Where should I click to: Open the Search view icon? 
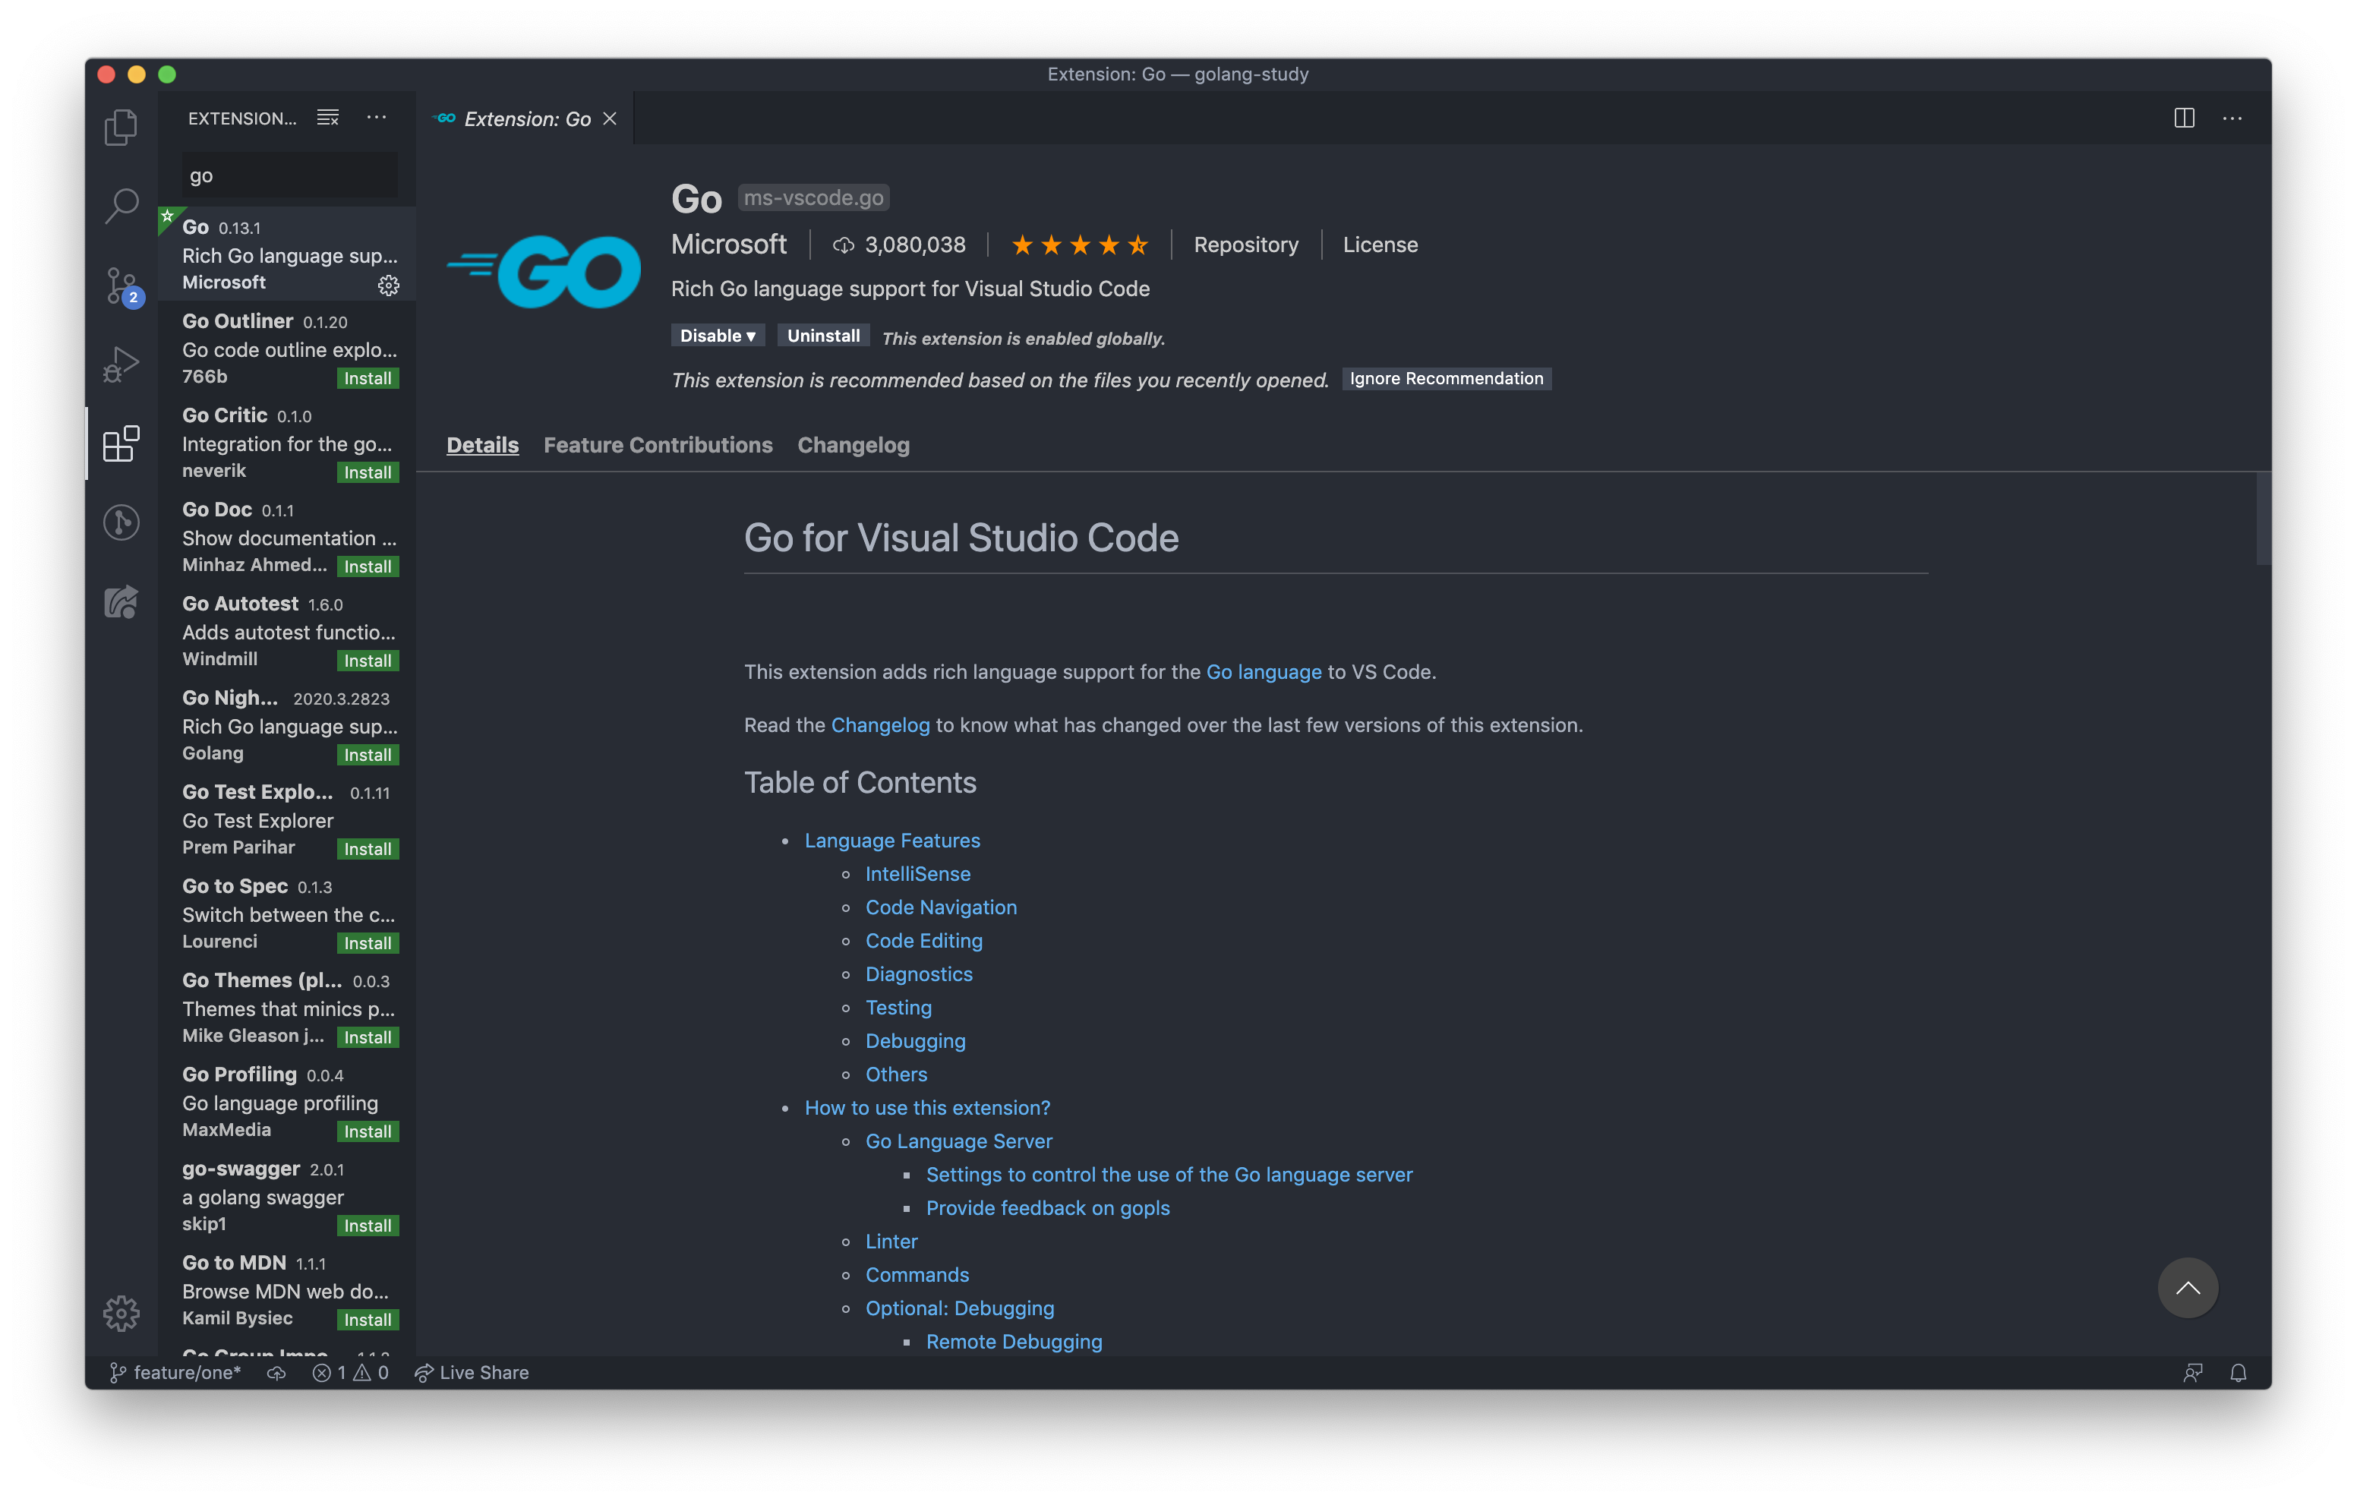[121, 206]
